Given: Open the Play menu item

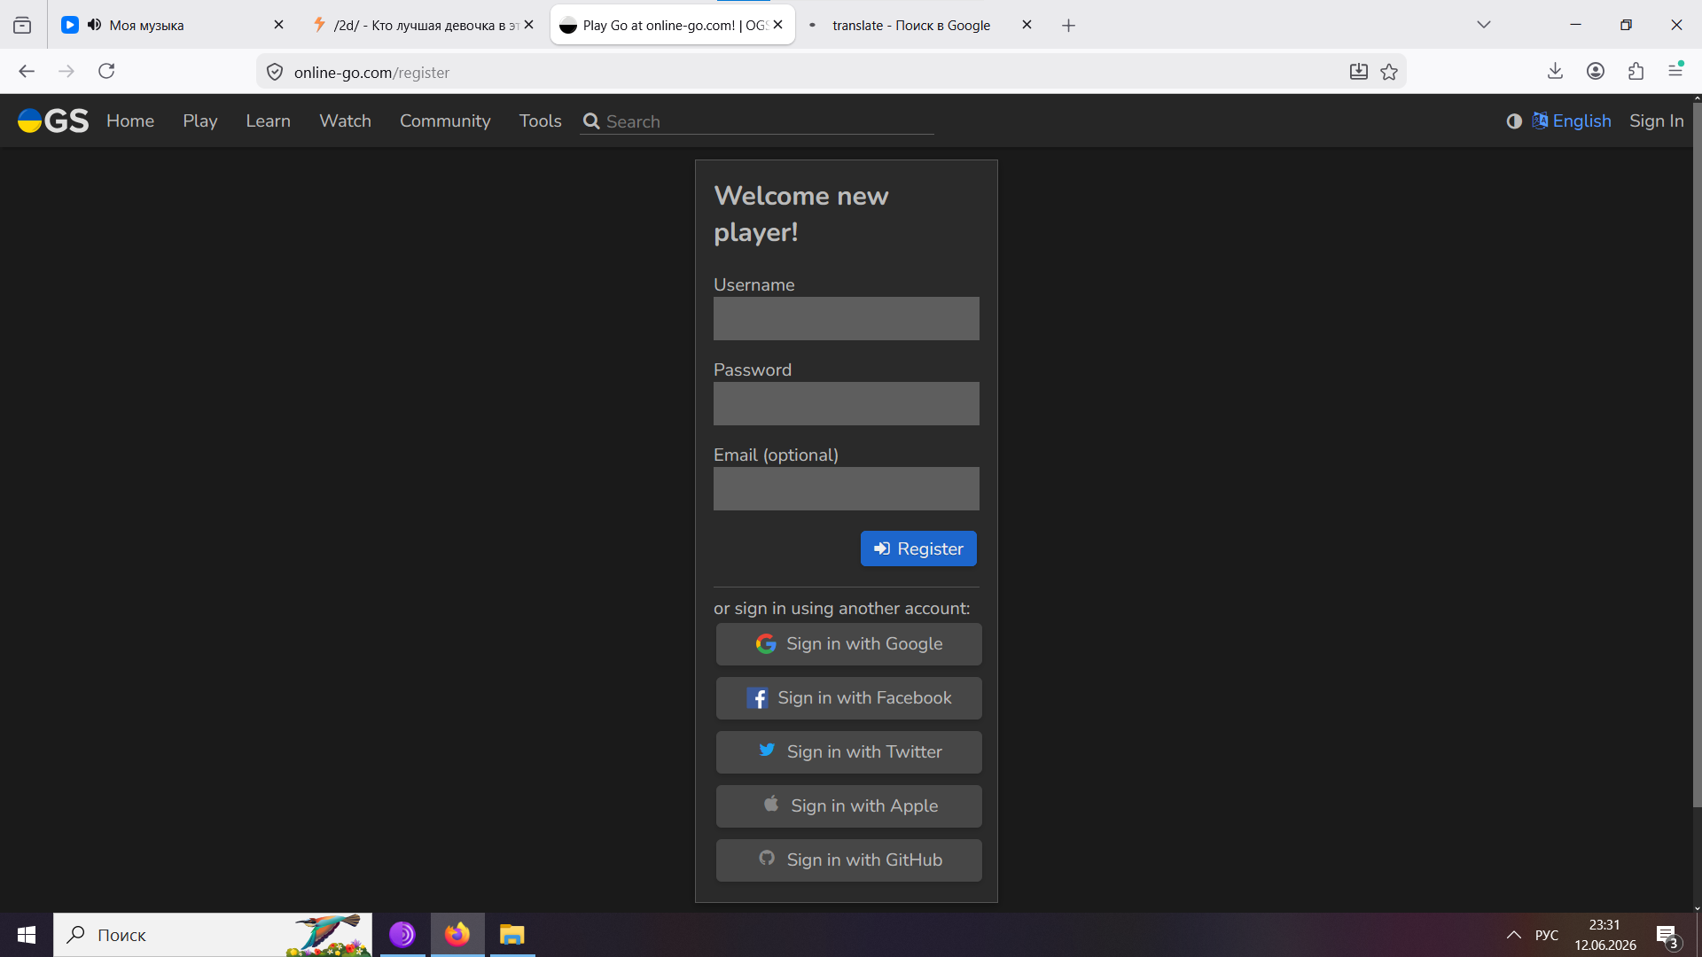Looking at the screenshot, I should pyautogui.click(x=200, y=121).
